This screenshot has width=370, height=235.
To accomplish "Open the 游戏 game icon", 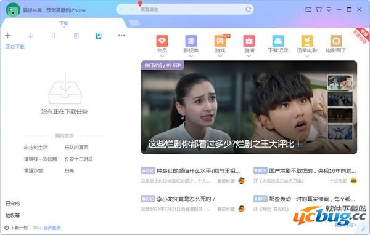I will [220, 41].
